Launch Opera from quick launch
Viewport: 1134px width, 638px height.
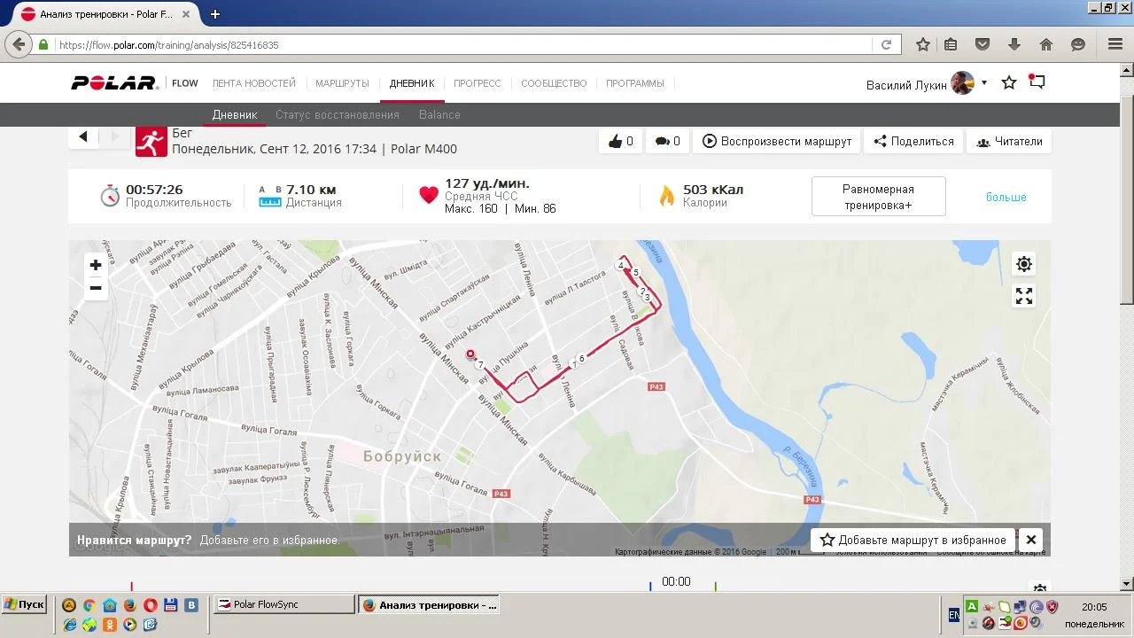[151, 605]
